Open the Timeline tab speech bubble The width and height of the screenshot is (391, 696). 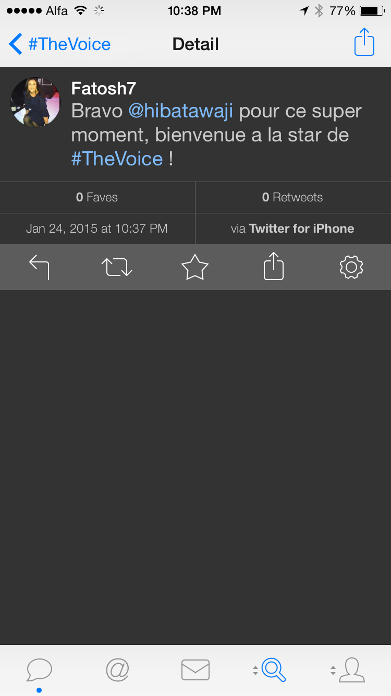coord(39,670)
